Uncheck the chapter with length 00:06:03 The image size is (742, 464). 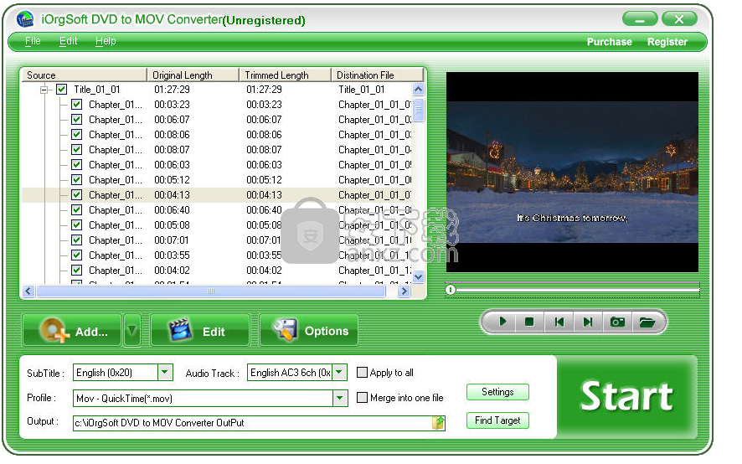[77, 165]
